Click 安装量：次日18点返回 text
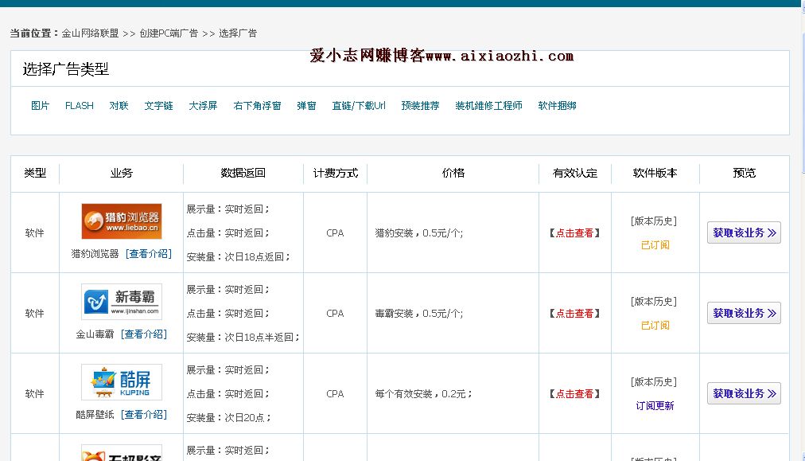 coord(238,256)
